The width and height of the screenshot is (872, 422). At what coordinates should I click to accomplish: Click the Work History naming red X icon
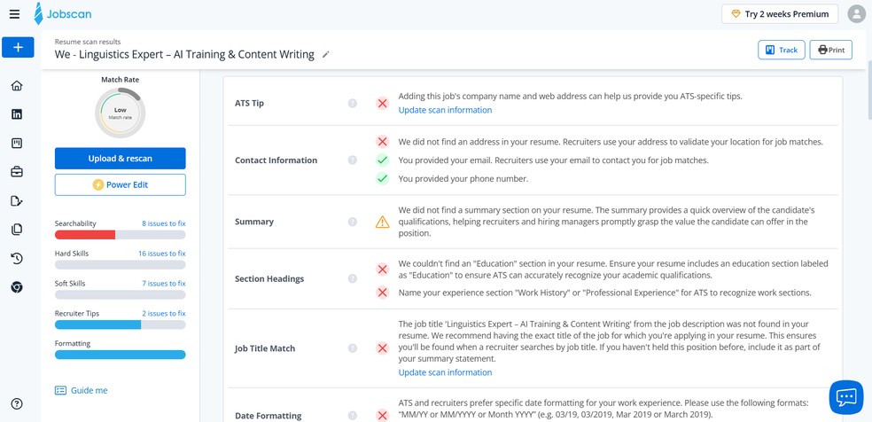pyautogui.click(x=382, y=293)
